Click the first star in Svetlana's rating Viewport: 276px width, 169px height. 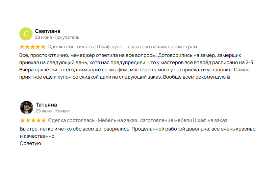pos(22,47)
